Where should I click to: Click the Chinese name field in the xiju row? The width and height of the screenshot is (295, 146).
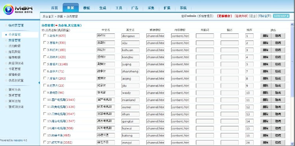point(106,43)
